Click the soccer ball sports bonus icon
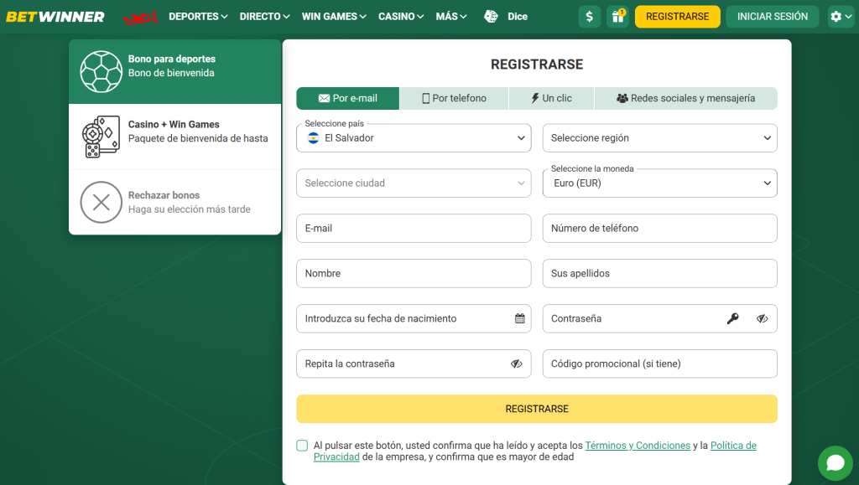The height and width of the screenshot is (485, 859). tap(101, 72)
